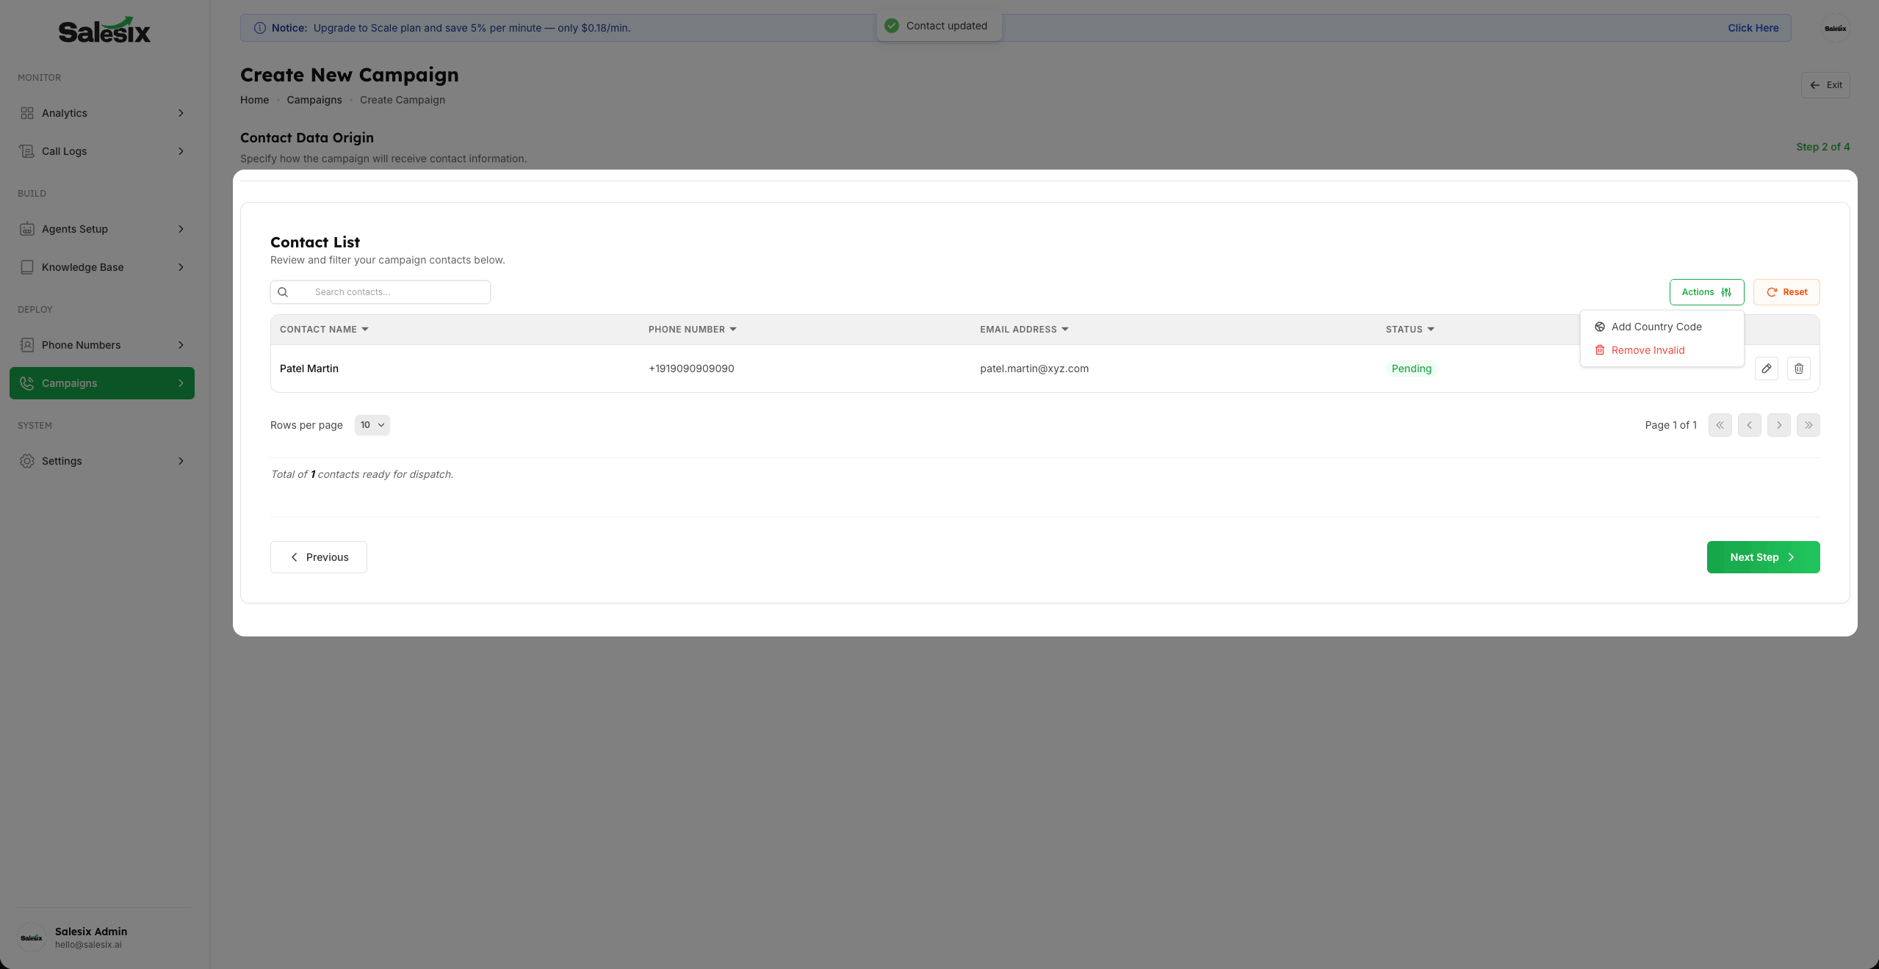Click the green Next Step button
This screenshot has height=969, width=1879.
(1762, 557)
